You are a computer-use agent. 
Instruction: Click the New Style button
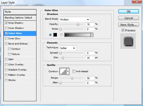pos(129,25)
